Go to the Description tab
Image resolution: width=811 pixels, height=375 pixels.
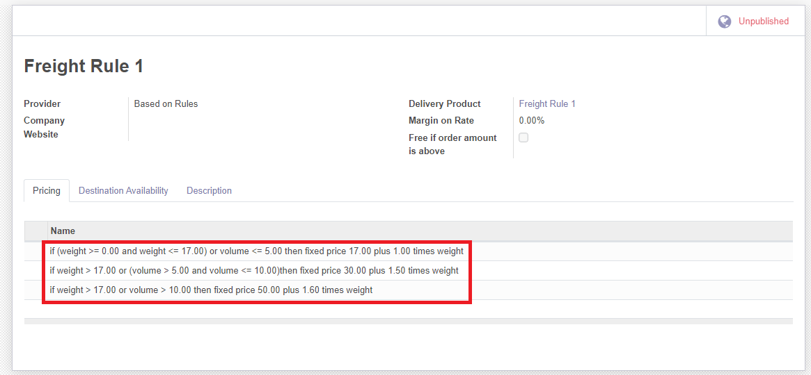(x=209, y=190)
